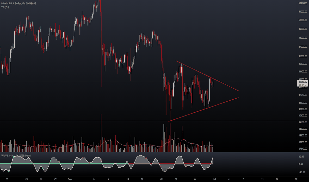309x182 pixels.
Task: Click the Oct label on the time axis
Action: pos(214,179)
